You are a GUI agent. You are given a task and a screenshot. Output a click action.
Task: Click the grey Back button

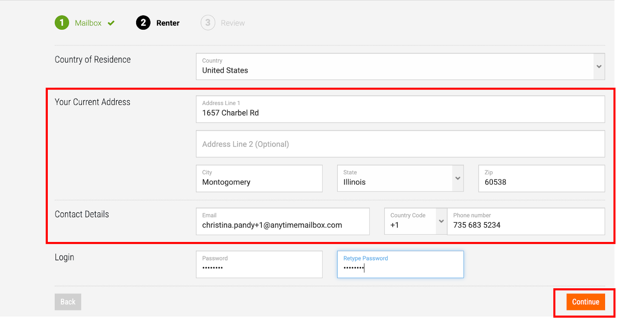pos(68,302)
